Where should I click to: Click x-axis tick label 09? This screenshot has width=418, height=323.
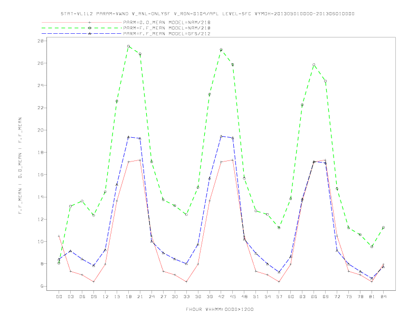pyautogui.click(x=93, y=297)
